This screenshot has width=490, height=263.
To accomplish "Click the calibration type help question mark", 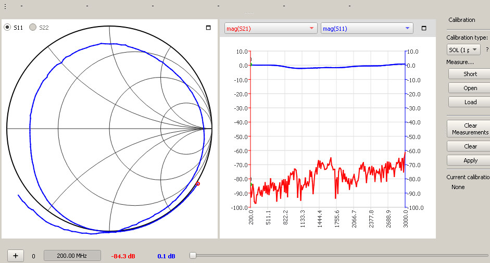I will tap(487, 49).
